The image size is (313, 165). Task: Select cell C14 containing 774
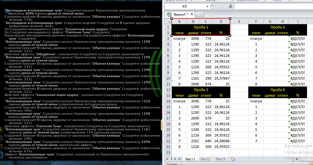pyautogui.click(x=206, y=101)
